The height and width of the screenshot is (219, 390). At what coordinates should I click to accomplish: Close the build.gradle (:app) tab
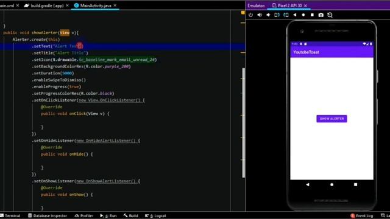click(67, 5)
